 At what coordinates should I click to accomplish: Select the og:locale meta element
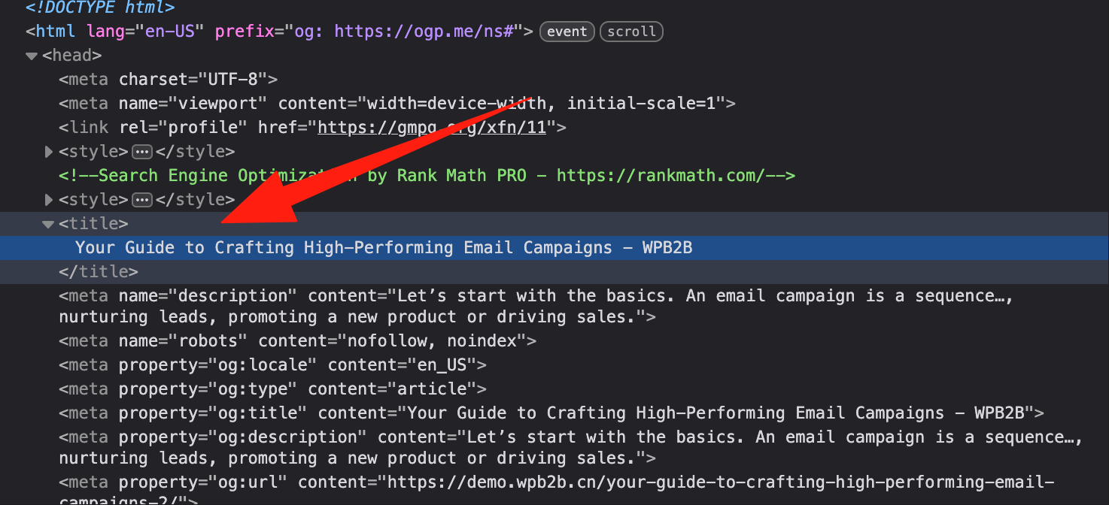(x=272, y=365)
